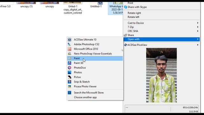
Task: Choose PhotoDiva from the submenu
Action: (95, 68)
